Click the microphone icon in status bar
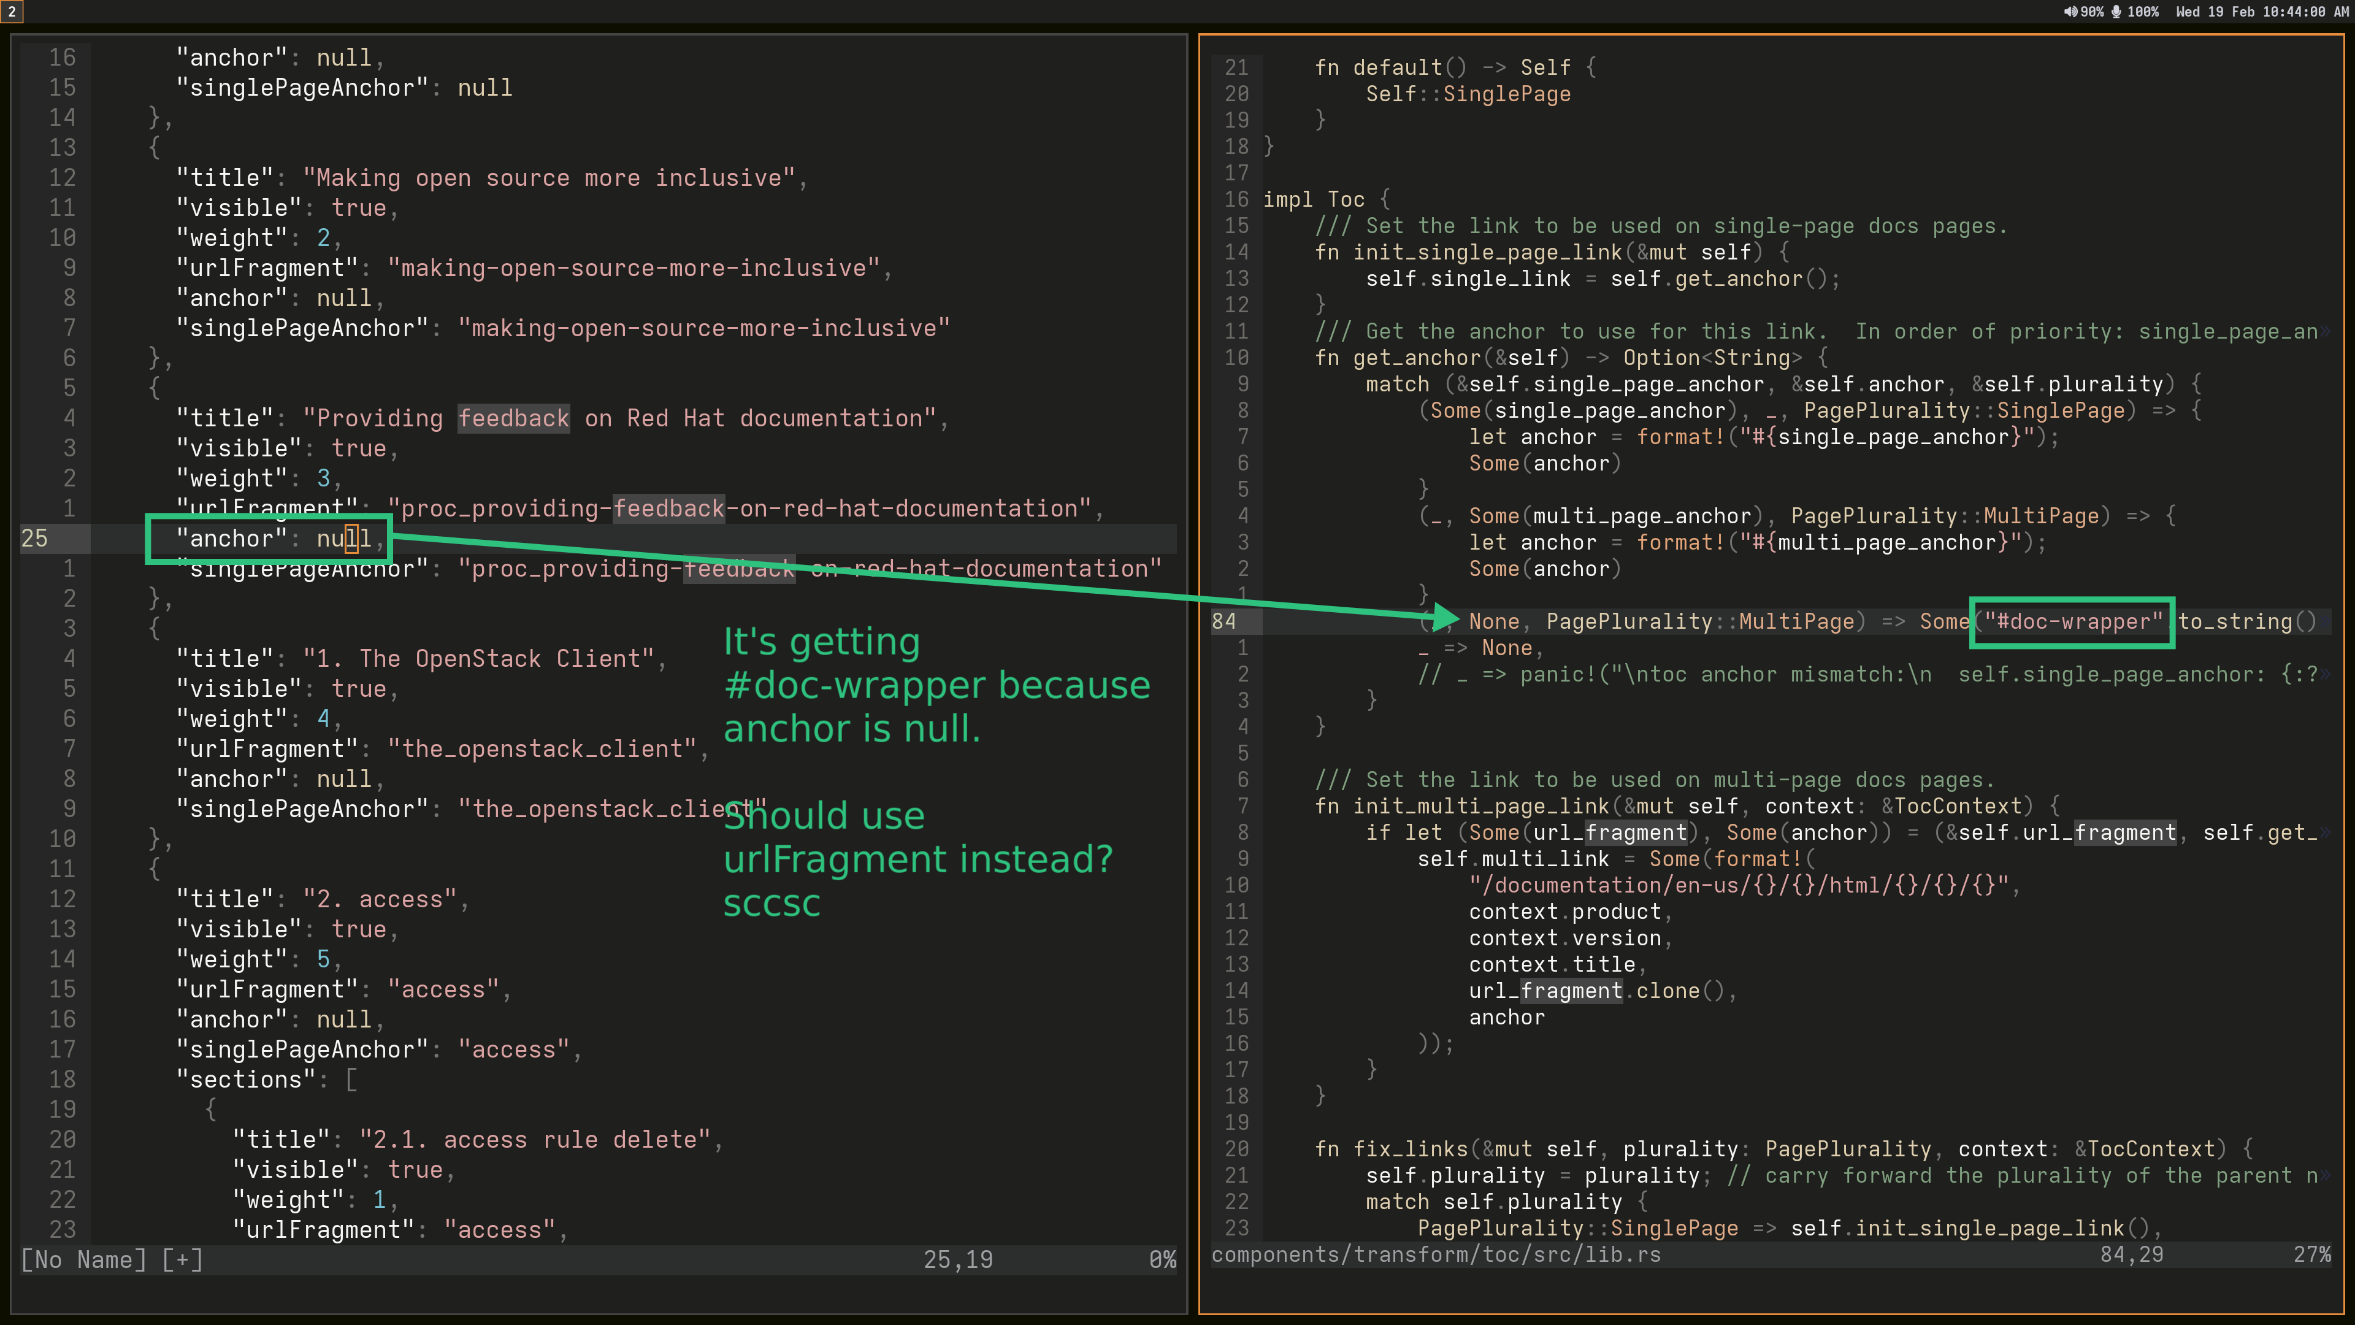Image resolution: width=2355 pixels, height=1325 pixels. tap(2115, 12)
